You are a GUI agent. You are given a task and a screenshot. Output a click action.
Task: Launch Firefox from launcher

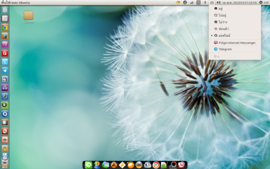[5, 36]
